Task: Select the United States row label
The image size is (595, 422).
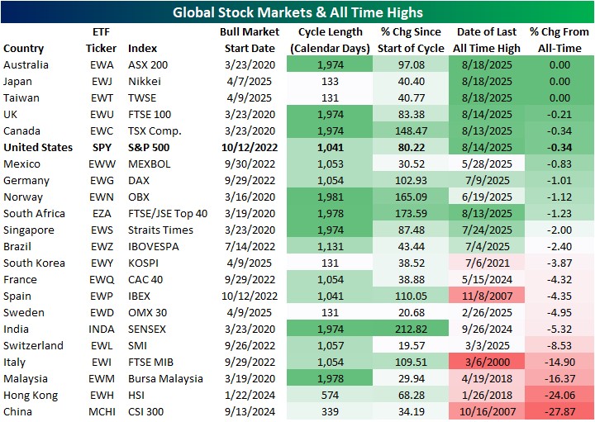Action: [x=37, y=148]
